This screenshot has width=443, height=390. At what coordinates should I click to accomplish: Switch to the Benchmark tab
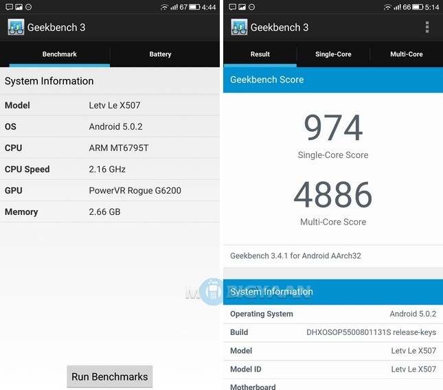[x=60, y=54]
